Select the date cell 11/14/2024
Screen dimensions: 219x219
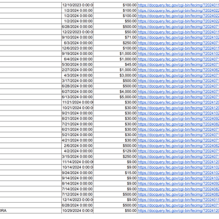click(x=78, y=162)
